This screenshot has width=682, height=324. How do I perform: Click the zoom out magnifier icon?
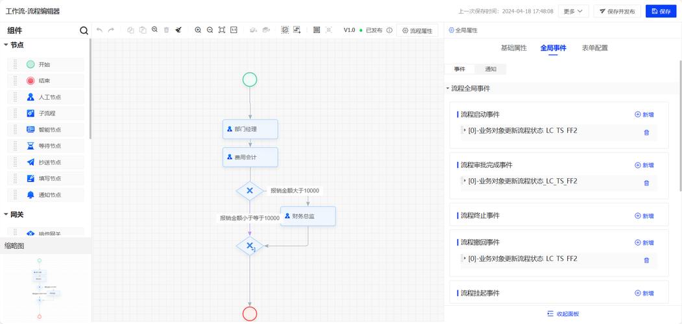click(x=210, y=30)
